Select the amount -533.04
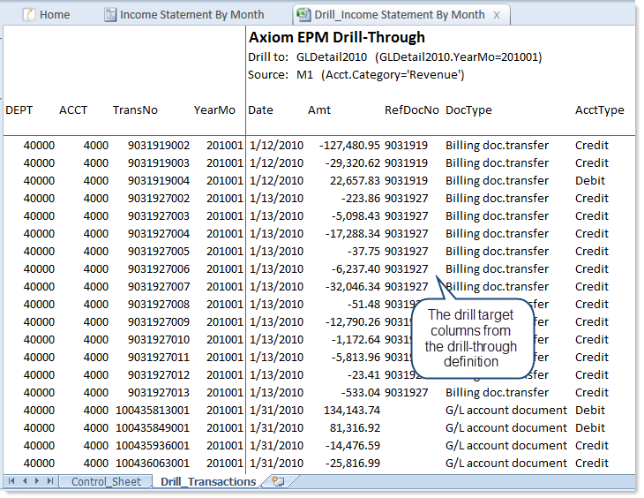Viewport: 644px width, 498px height. 360,393
